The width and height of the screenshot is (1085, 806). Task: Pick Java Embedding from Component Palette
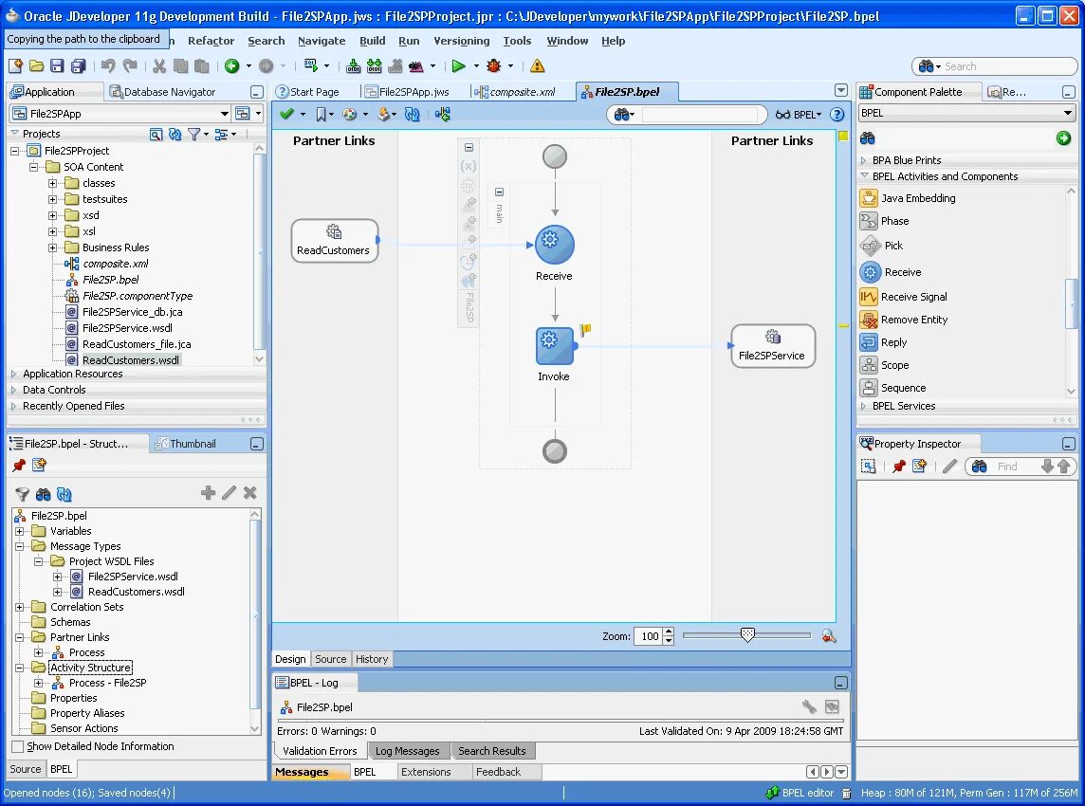click(917, 198)
